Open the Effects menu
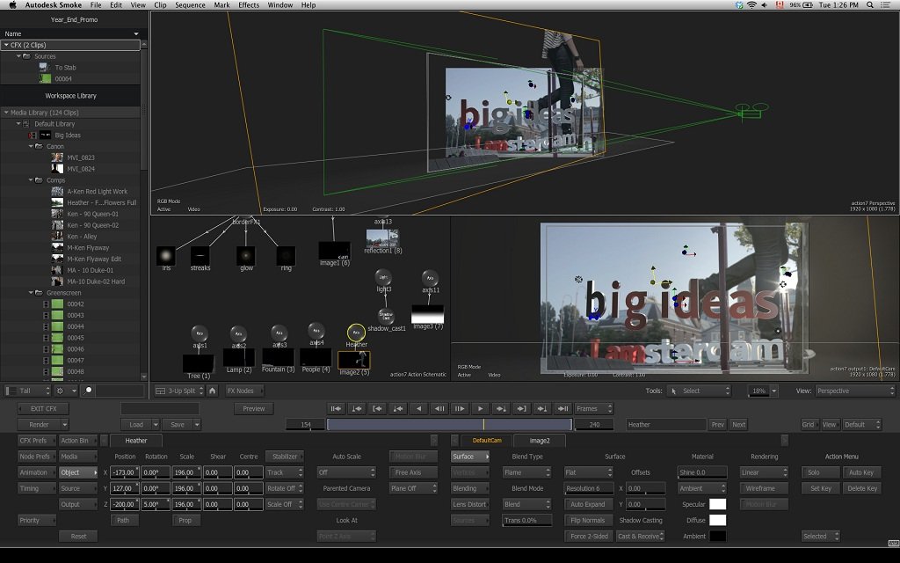This screenshot has height=563, width=900. 249,5
